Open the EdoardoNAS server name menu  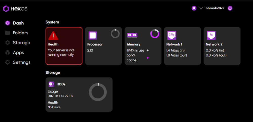coord(215,8)
